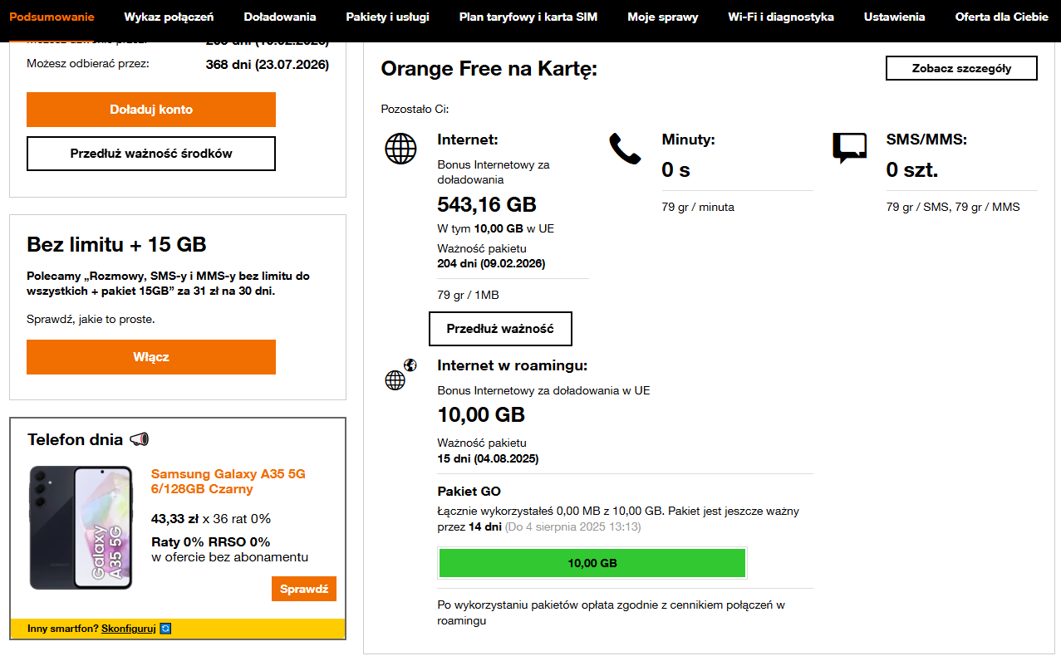
Task: Click the Sprawdź, jakie to proste text
Action: pyautogui.click(x=91, y=319)
